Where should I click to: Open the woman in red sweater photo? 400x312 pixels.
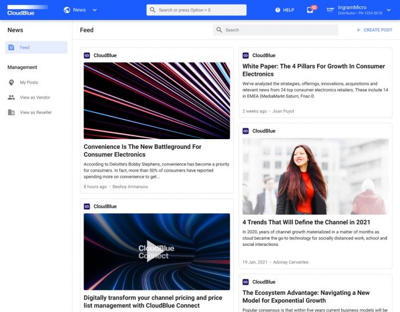pyautogui.click(x=315, y=176)
